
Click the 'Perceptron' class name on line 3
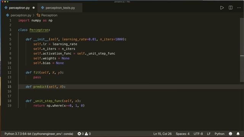(x=39, y=30)
